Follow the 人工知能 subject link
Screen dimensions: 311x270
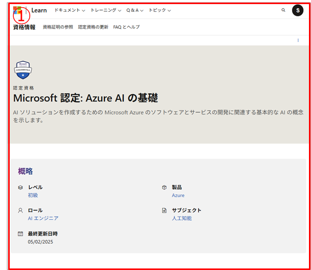coord(182,218)
